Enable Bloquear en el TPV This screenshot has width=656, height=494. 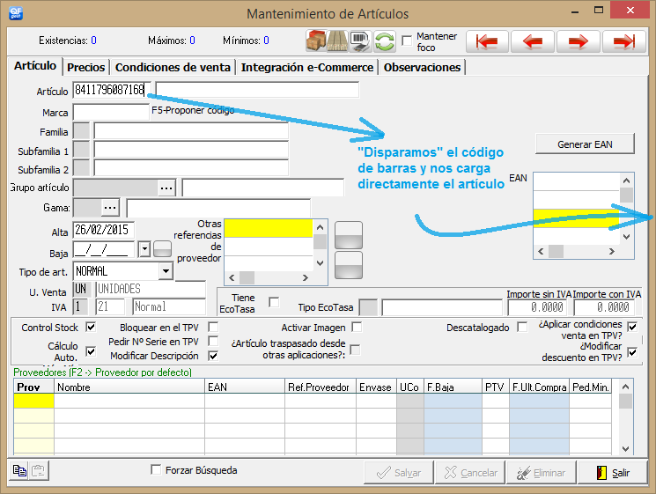coord(213,327)
